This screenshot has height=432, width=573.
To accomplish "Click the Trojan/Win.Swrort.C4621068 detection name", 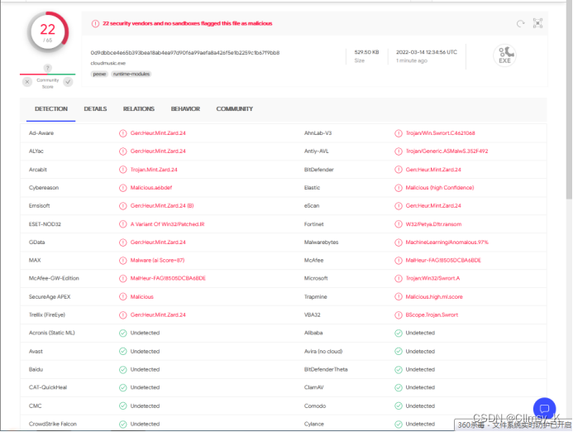I will 441,133.
